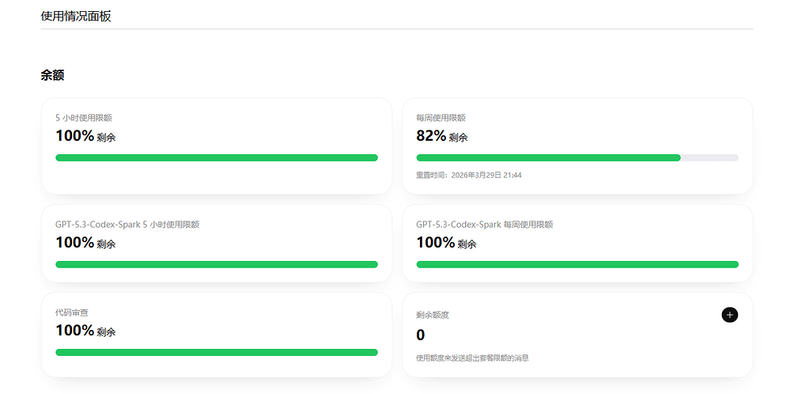Click the 使用额度来发送超出套餐限额的消息 description
This screenshot has height=394, width=809.
[473, 358]
